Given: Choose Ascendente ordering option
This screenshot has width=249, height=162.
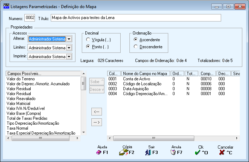Looking at the screenshot, I should pyautogui.click(x=135, y=39).
